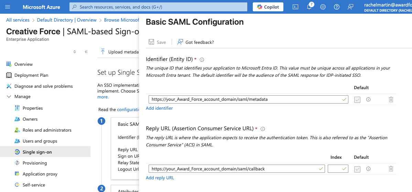Collapse the sidebar with double chevron

[86, 52]
